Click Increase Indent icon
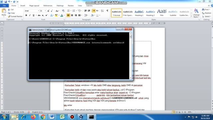Viewport: 213px width, 120px height. point(89,11)
